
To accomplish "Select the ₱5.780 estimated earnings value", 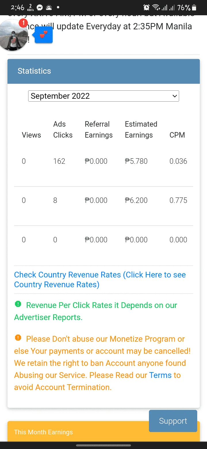I will tap(136, 161).
